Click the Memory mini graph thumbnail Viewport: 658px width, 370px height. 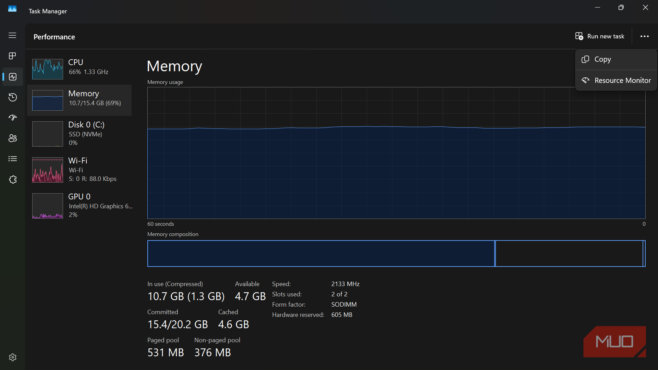coord(48,100)
